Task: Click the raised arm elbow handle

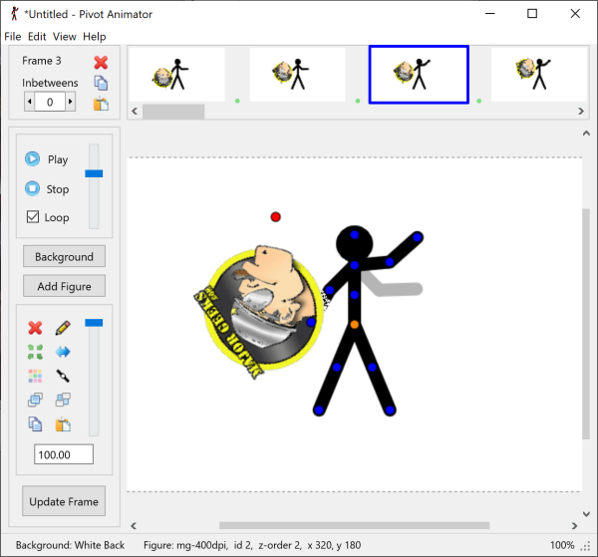Action: point(390,262)
